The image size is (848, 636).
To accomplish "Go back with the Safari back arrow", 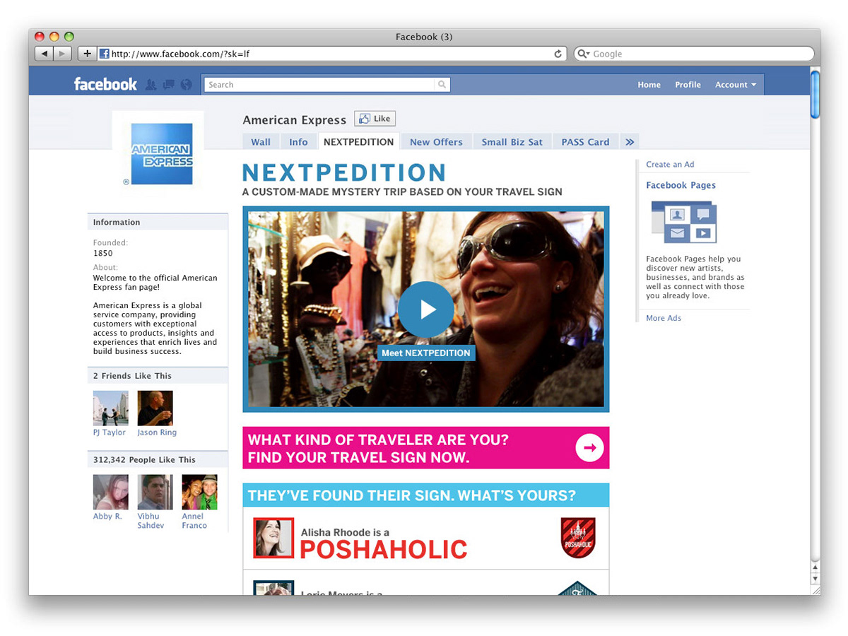I will click(44, 54).
